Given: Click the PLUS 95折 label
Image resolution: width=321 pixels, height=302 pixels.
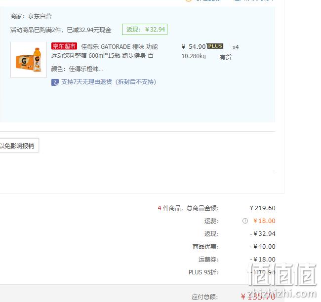Looking at the screenshot, I should click(x=203, y=272).
